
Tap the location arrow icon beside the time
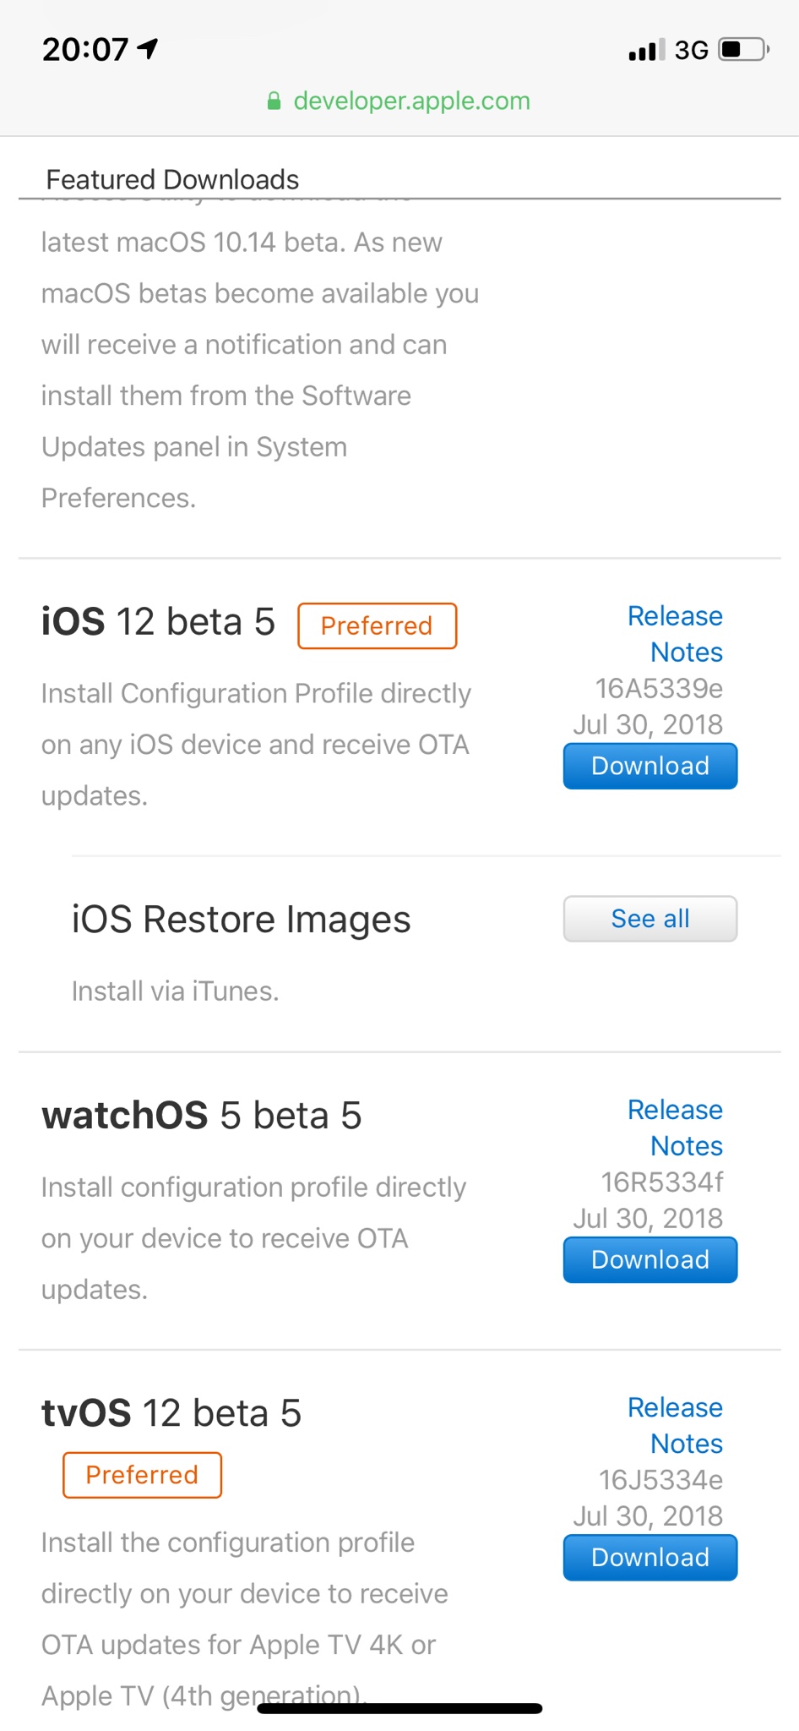click(x=148, y=49)
